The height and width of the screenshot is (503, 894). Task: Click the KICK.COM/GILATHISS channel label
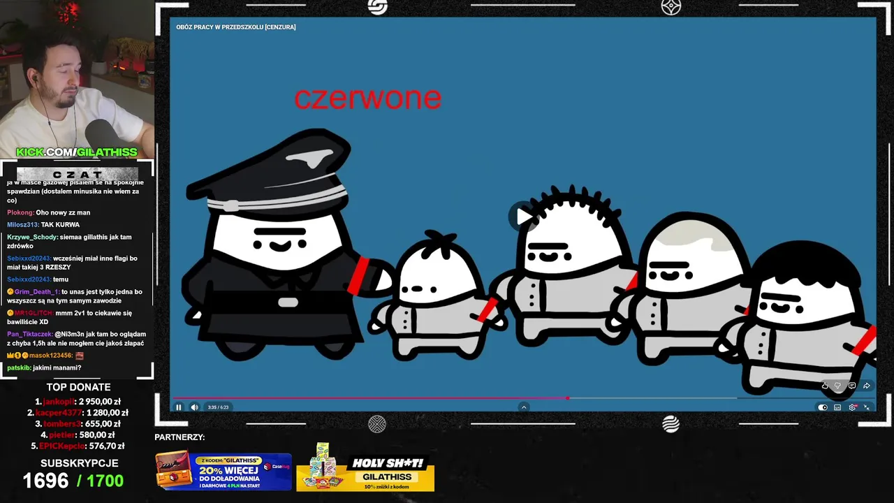click(77, 152)
